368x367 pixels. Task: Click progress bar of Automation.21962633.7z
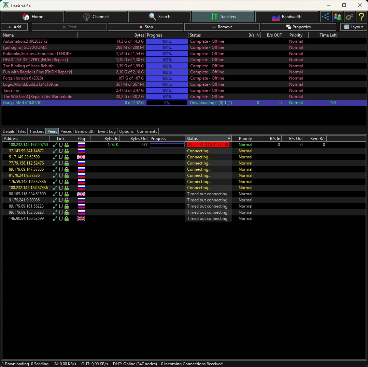tap(167, 41)
